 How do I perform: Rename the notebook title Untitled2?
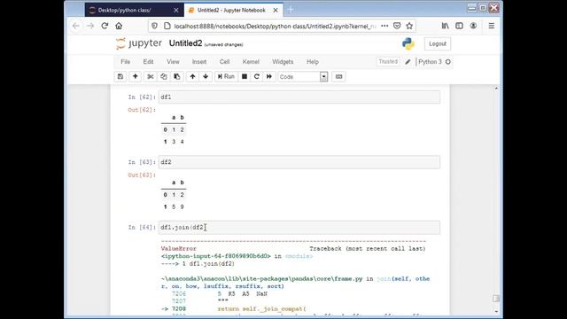point(185,43)
